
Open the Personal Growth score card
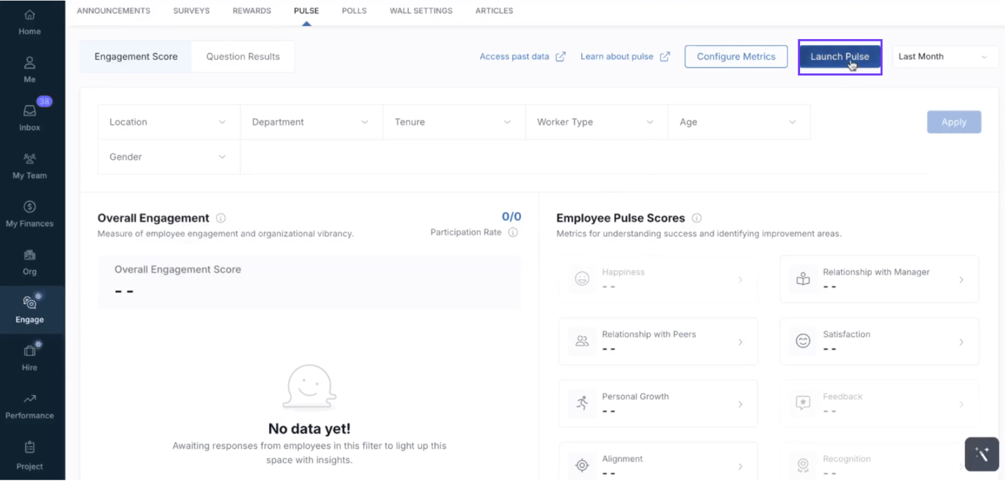(657, 403)
